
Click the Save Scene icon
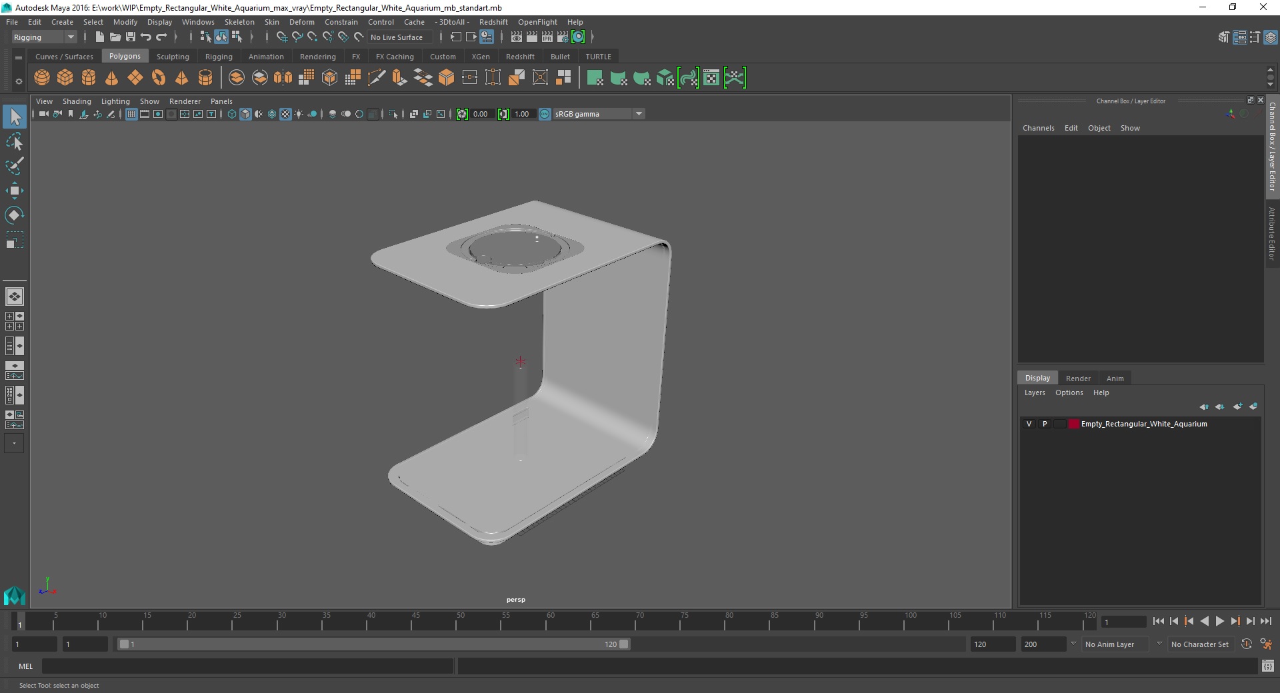pos(131,37)
